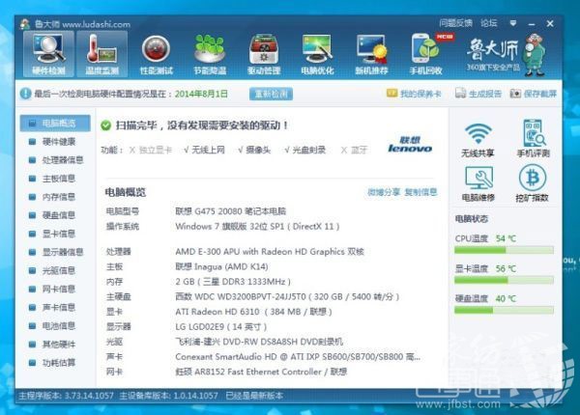Click the 联想 G475 20080 model text

click(230, 211)
